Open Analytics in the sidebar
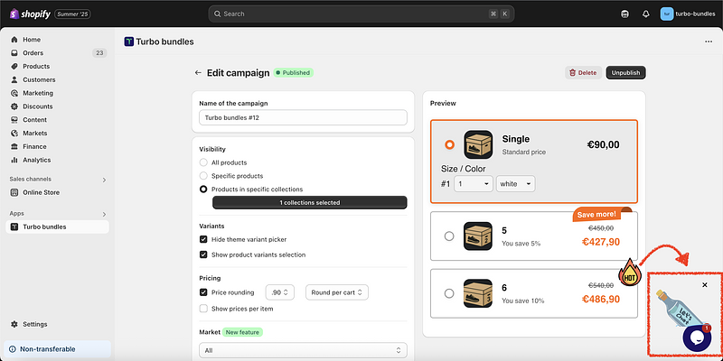723x361 pixels. coord(36,160)
